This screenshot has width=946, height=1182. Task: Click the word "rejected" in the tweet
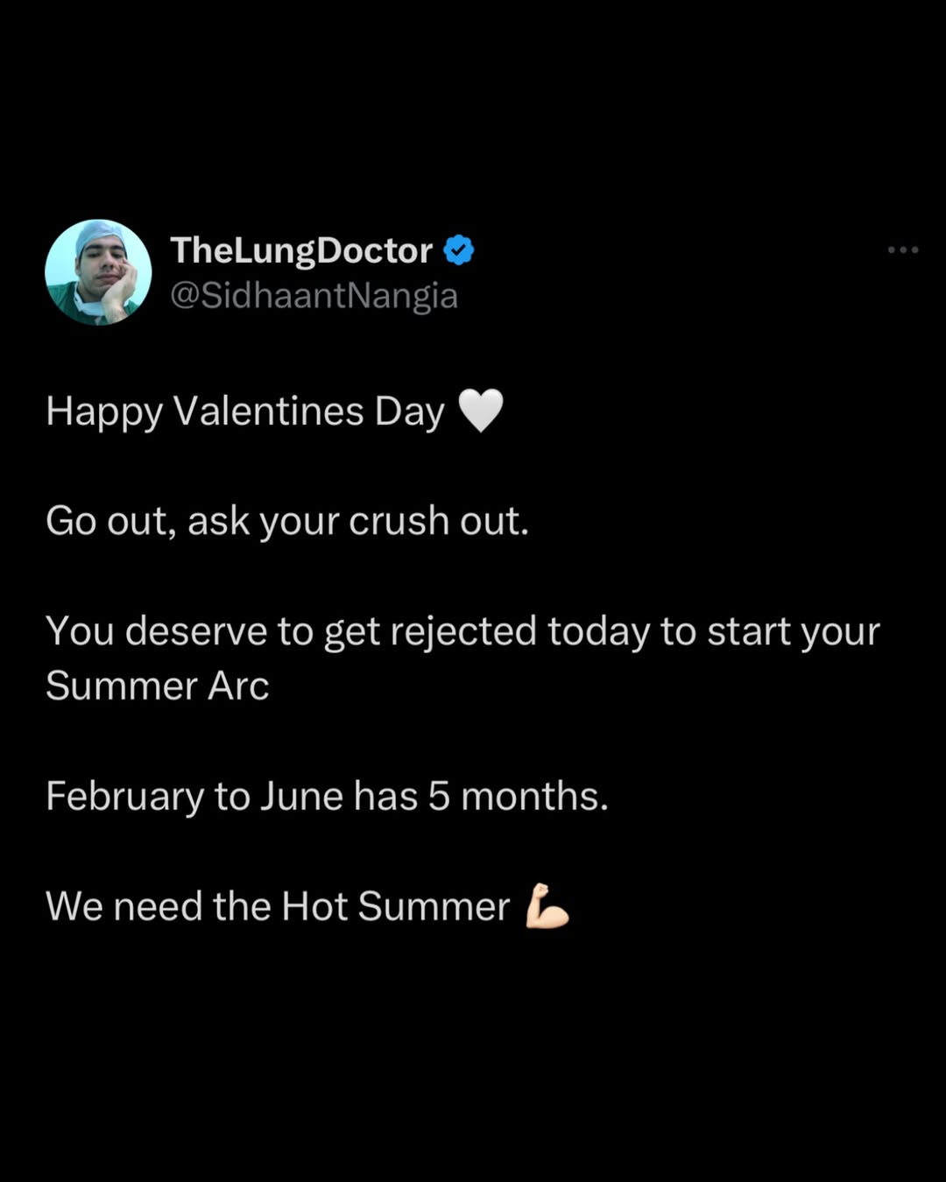coord(463,631)
